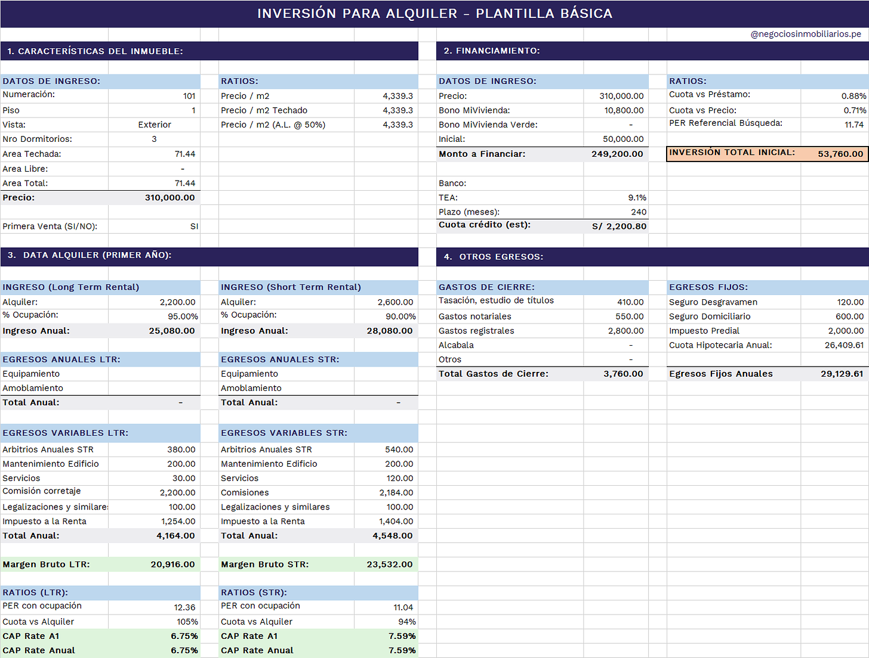The height and width of the screenshot is (658, 869).
Task: Click the Plazo (meses) value 240
Action: (616, 212)
